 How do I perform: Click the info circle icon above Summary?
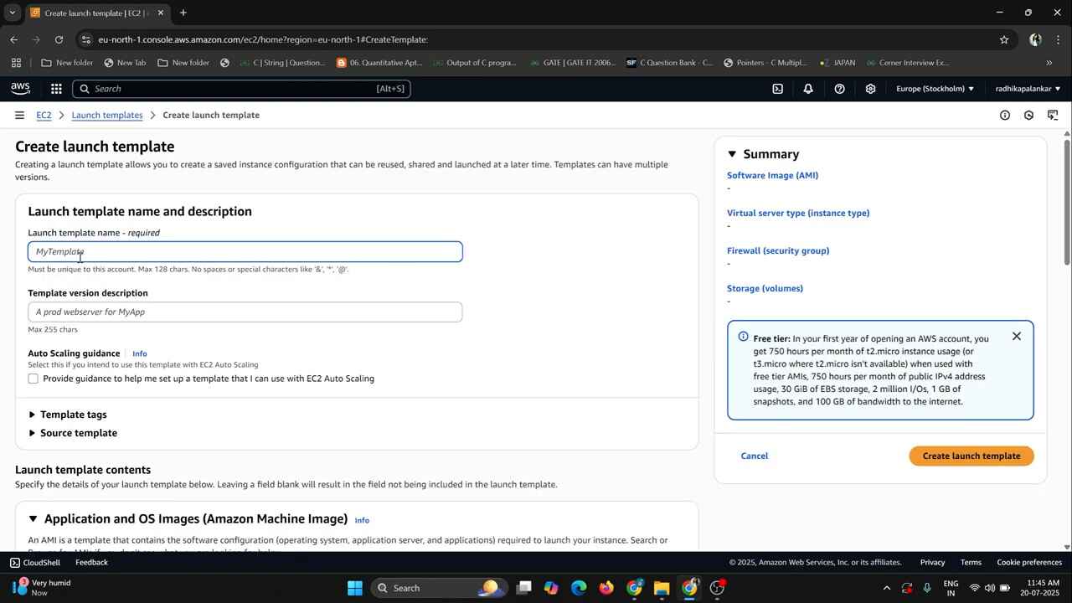click(1005, 115)
